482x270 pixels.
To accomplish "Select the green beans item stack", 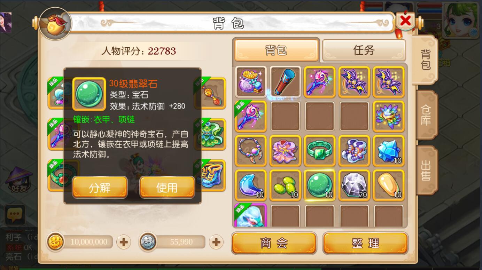I will (285, 185).
